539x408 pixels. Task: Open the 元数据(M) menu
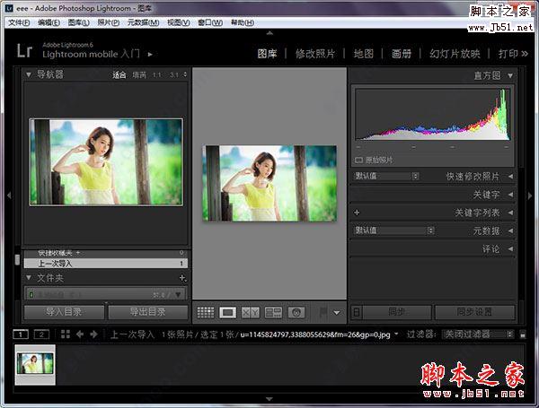click(x=142, y=22)
